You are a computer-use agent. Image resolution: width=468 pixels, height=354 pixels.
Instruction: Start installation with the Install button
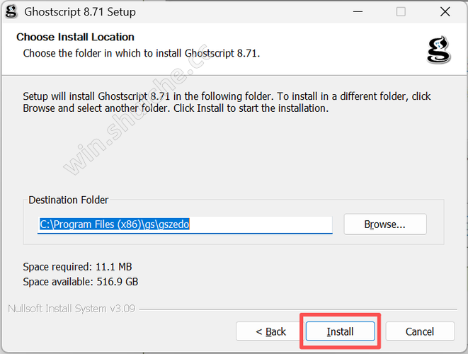click(x=341, y=331)
